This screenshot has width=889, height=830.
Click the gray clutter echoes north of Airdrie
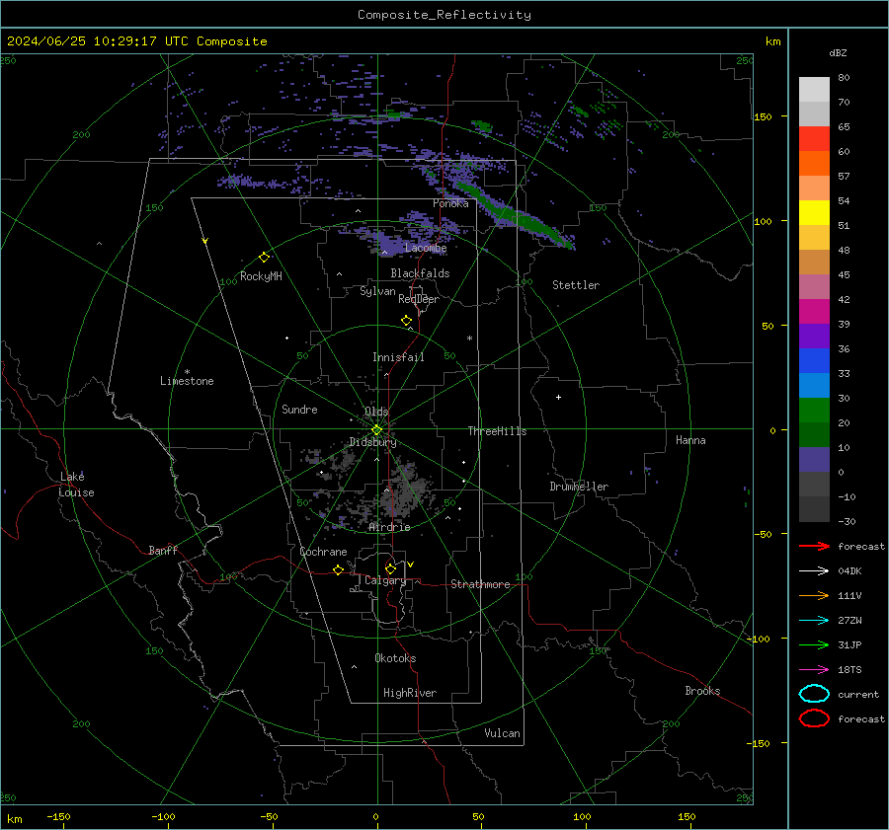[404, 489]
